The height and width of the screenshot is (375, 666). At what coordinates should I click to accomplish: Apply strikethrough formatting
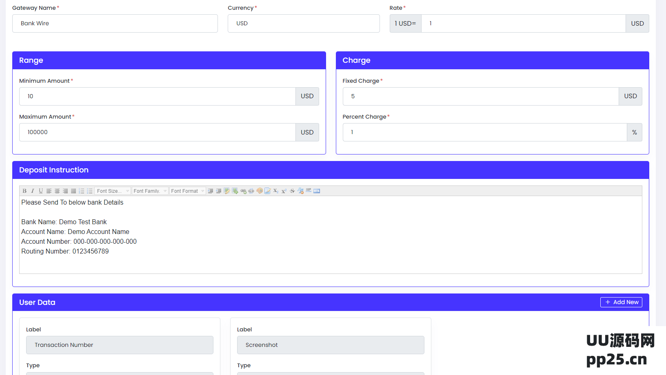pos(292,191)
